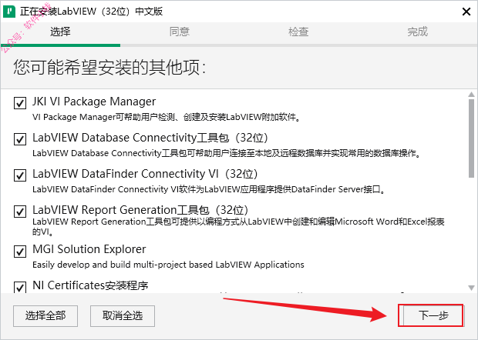Toggle LabVIEW DataFinder Connectivity VI checkbox
The height and width of the screenshot is (340, 478).
20,175
